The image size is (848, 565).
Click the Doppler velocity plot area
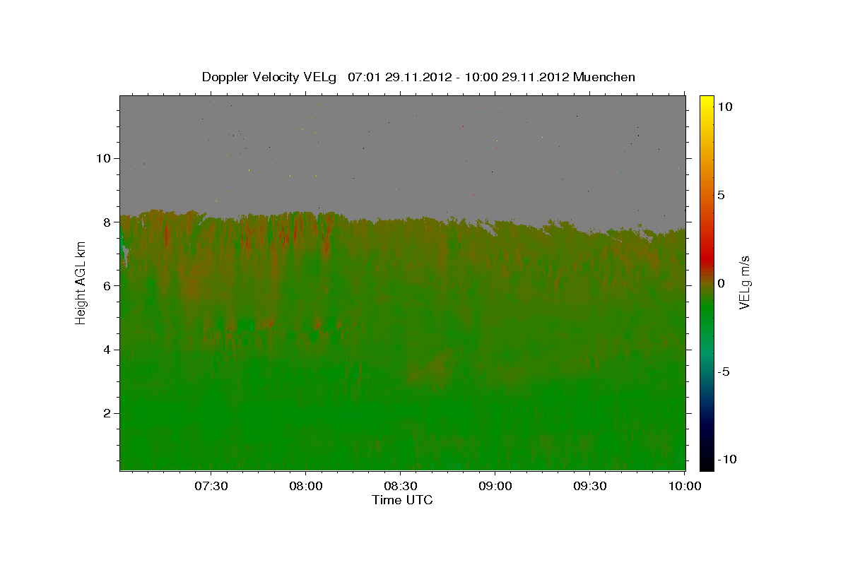coord(403,282)
